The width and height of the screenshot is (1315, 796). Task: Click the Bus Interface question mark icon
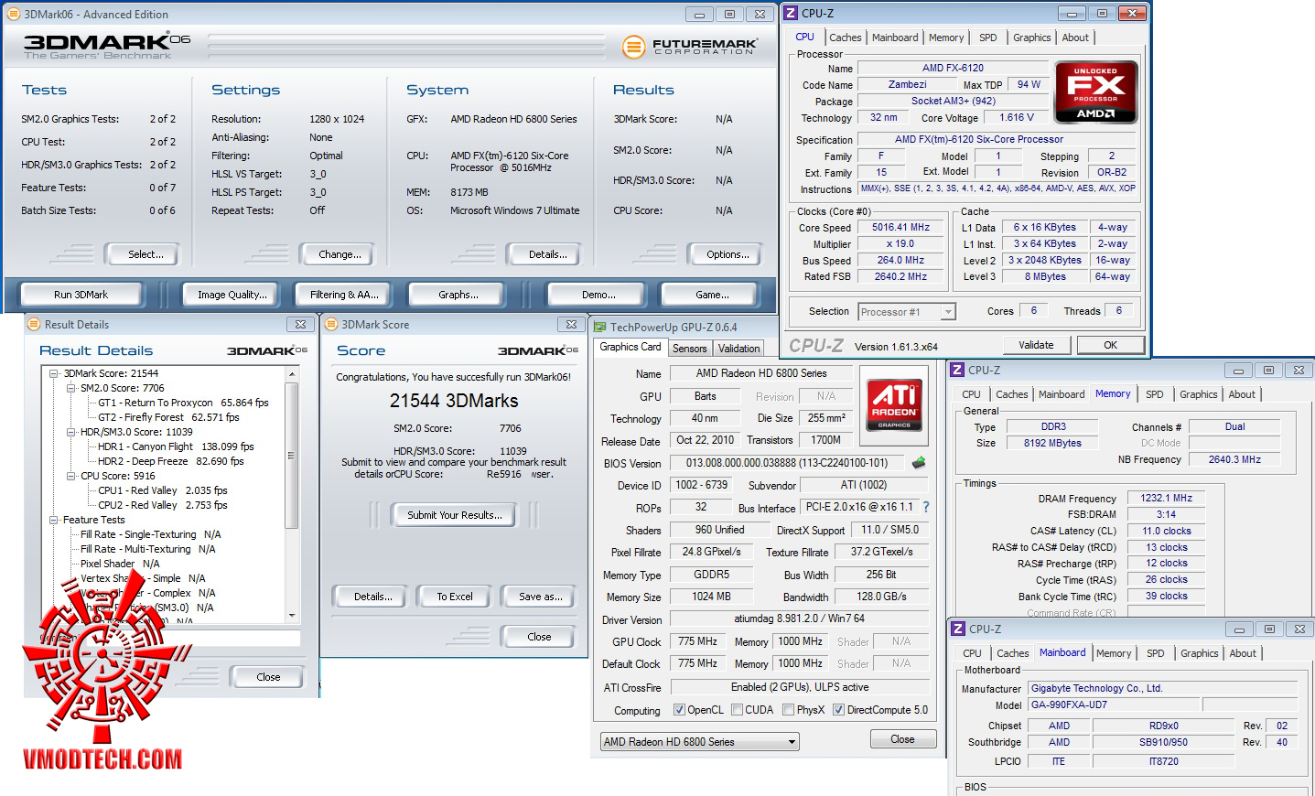pos(925,507)
